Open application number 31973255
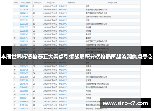This screenshot has width=154, height=111. pos(24,63)
